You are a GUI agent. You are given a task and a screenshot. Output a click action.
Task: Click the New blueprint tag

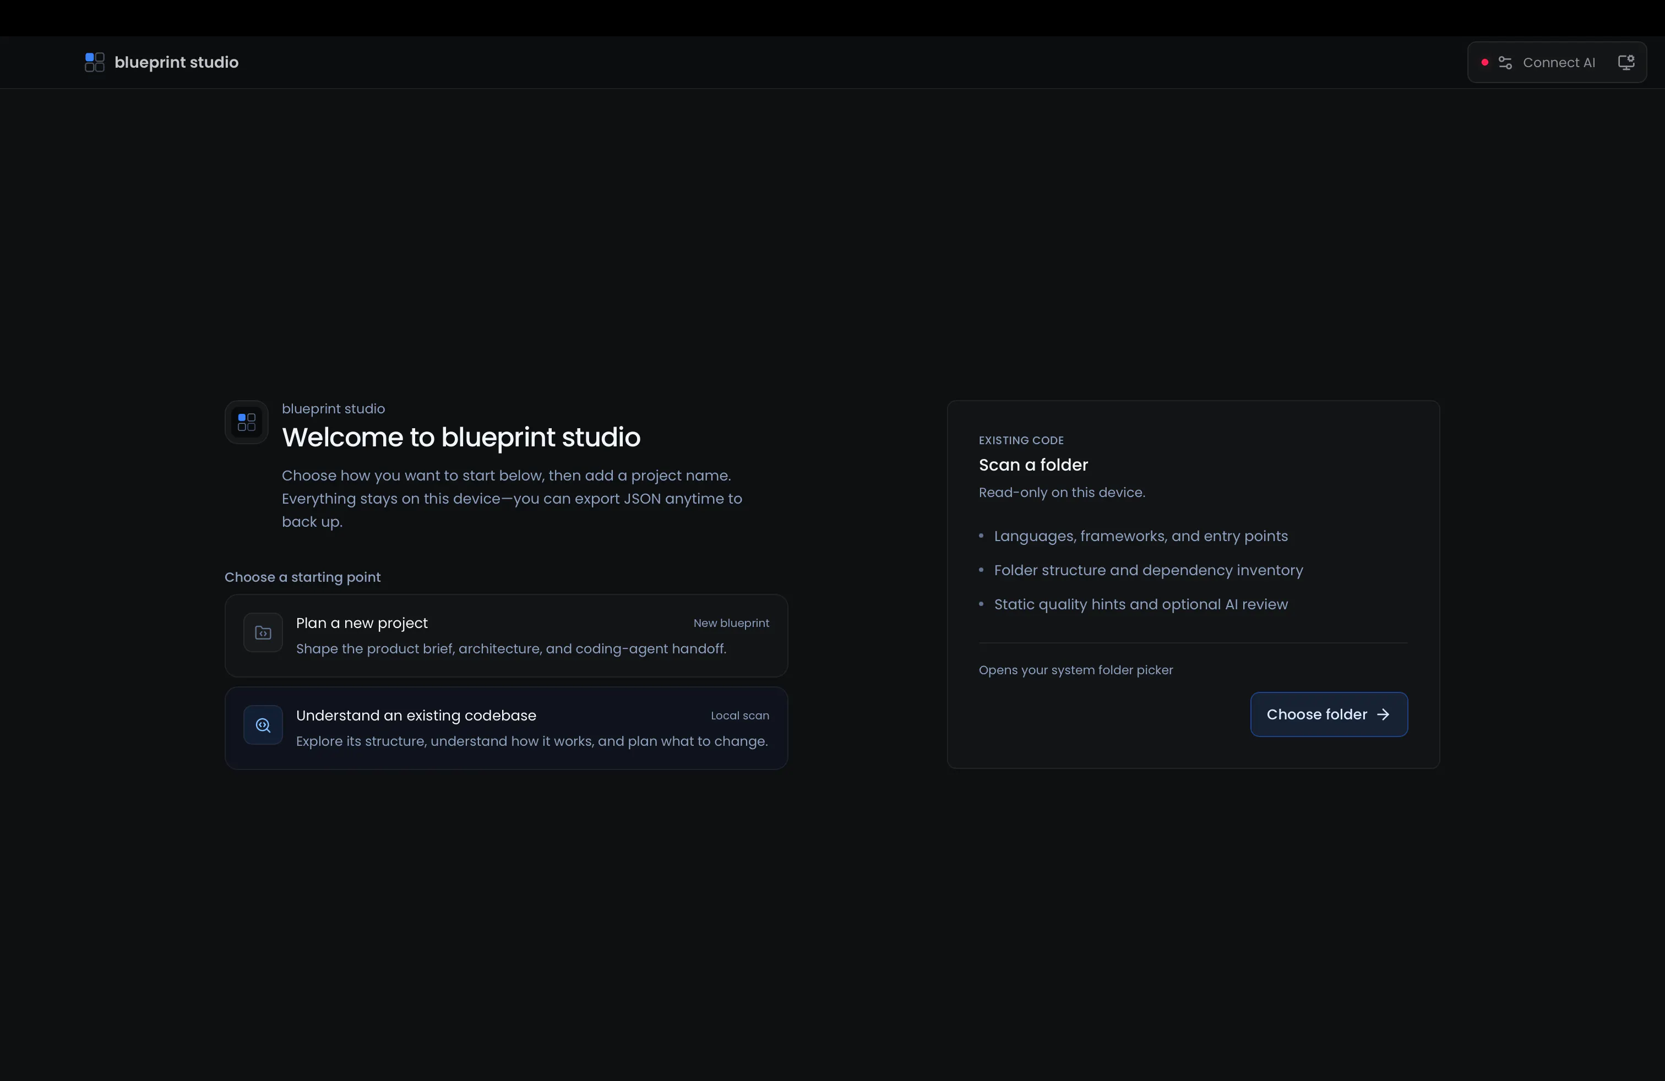pos(731,623)
